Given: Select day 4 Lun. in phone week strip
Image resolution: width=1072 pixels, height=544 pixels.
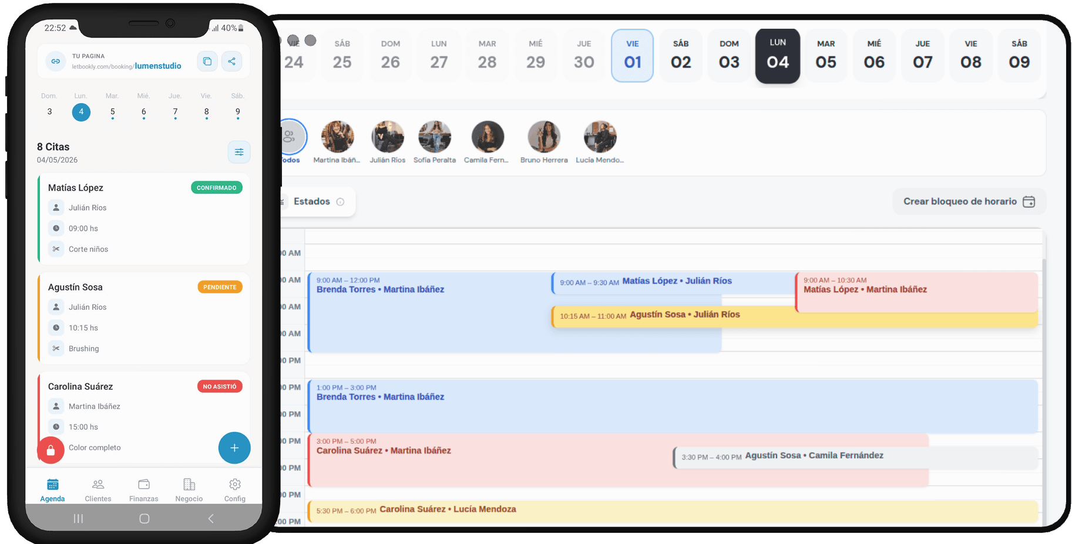Looking at the screenshot, I should click(x=81, y=106).
